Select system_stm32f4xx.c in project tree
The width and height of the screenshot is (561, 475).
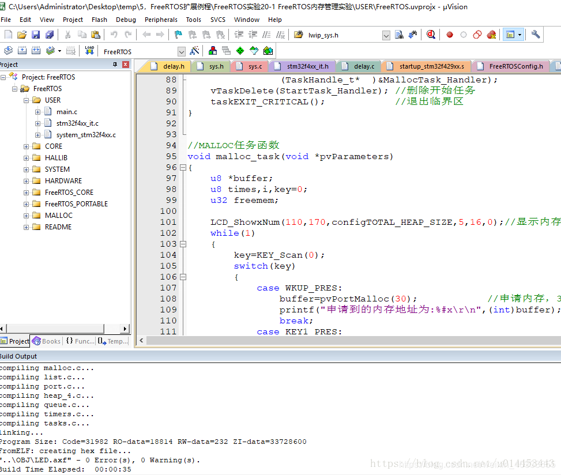tap(86, 135)
